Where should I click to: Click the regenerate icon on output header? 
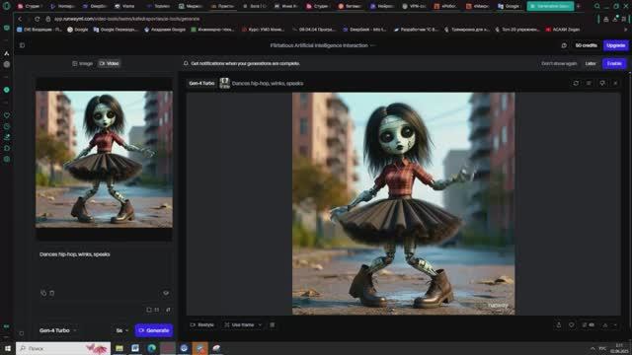(x=576, y=83)
